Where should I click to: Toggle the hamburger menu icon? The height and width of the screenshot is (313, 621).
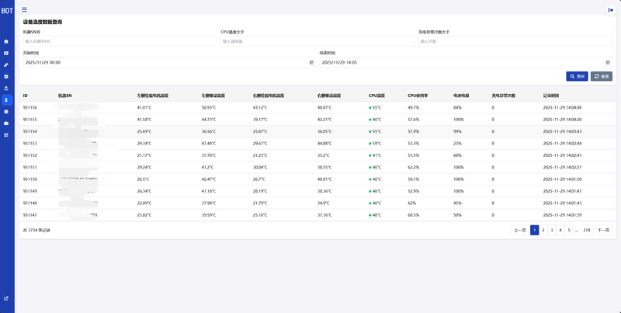pos(24,10)
